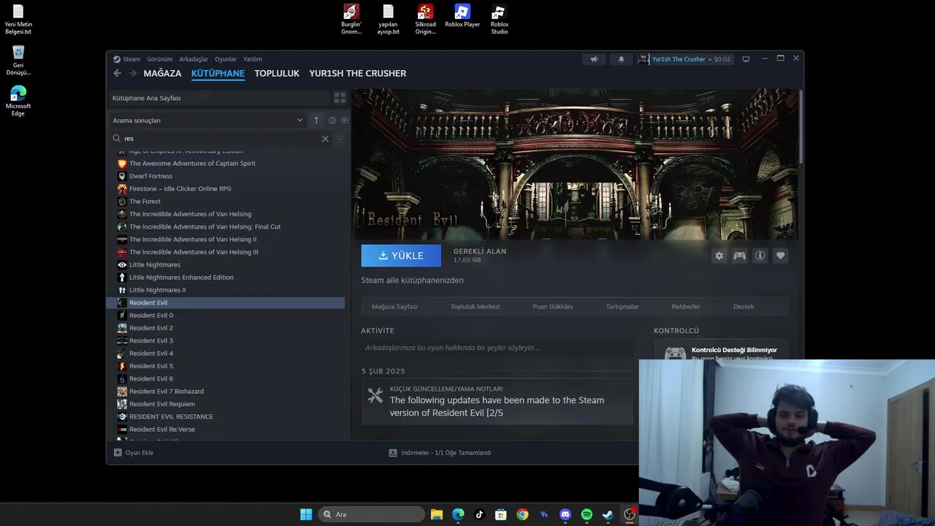Open Mağaza Sayfası link
The image size is (935, 526).
394,307
